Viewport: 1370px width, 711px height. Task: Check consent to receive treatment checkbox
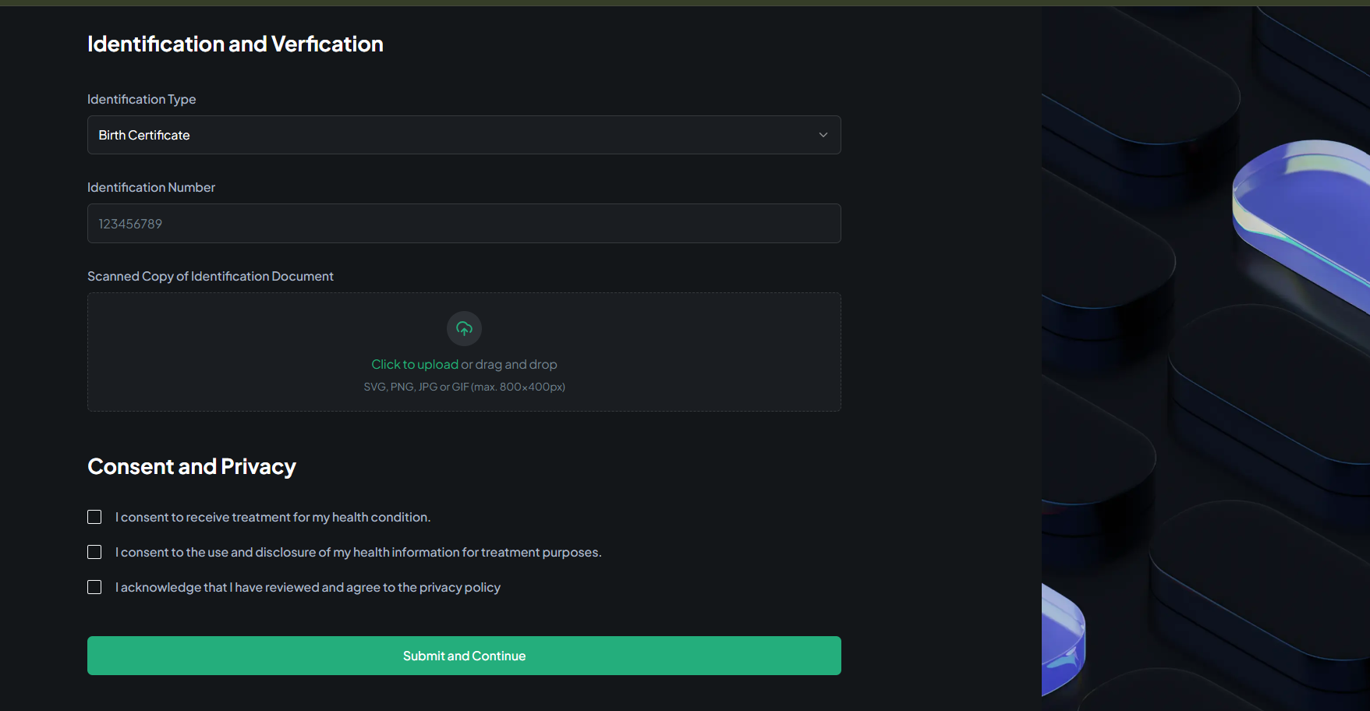94,517
